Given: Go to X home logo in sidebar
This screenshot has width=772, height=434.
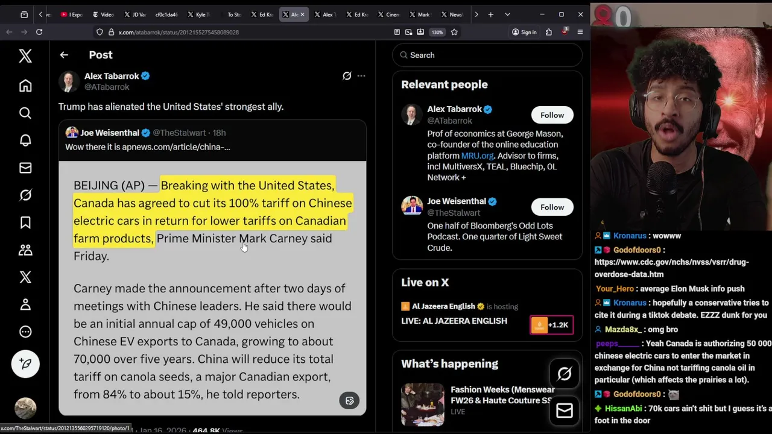Looking at the screenshot, I should tap(25, 56).
